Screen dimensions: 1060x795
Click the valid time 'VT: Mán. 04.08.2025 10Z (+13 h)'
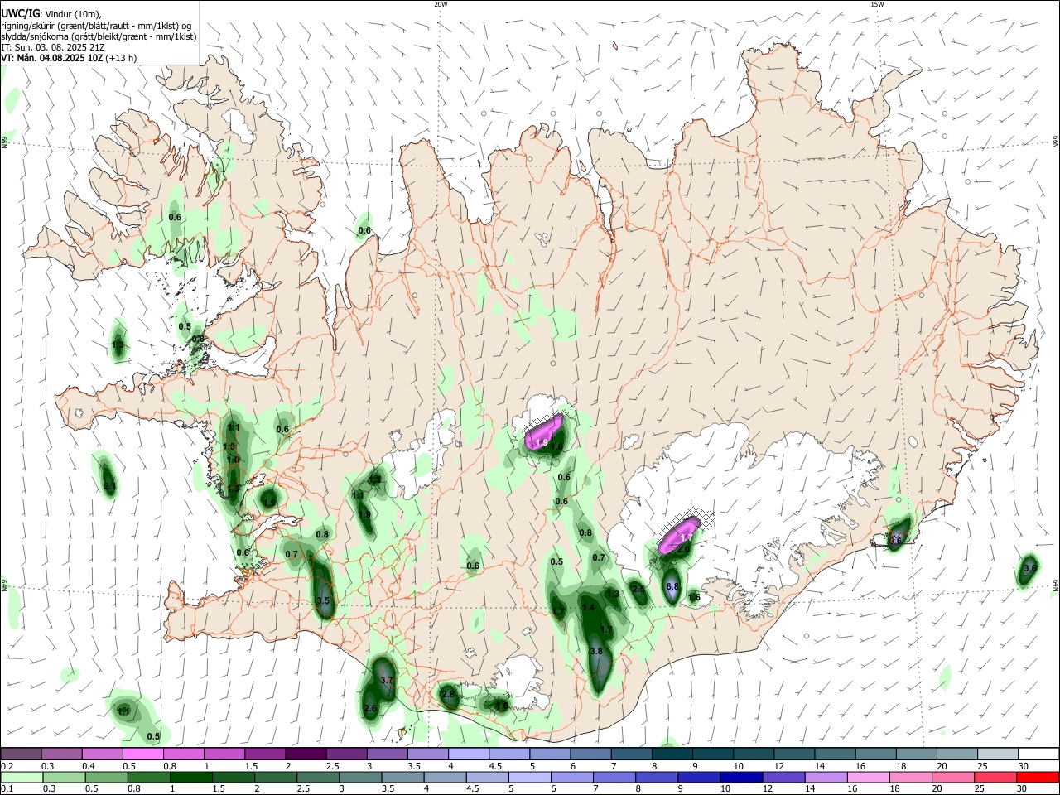69,58
